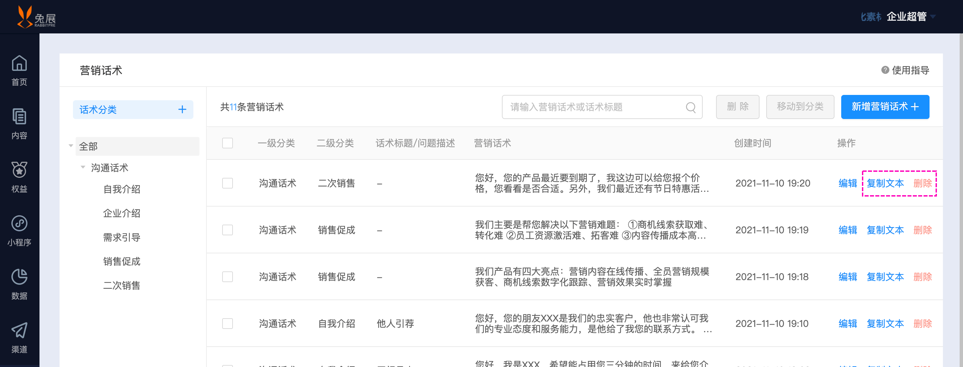Click the 移动到分类 button
Image resolution: width=963 pixels, height=367 pixels.
pos(800,107)
